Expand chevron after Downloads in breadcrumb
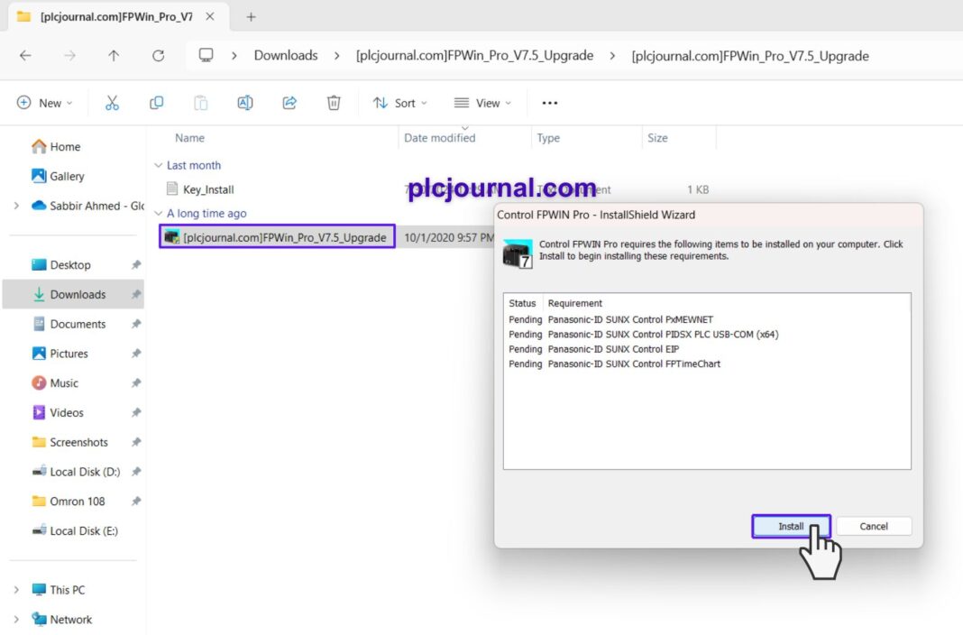 [336, 56]
